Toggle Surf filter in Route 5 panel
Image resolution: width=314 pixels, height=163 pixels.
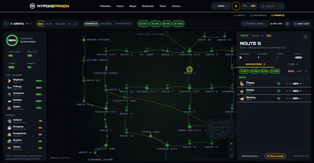(254, 71)
